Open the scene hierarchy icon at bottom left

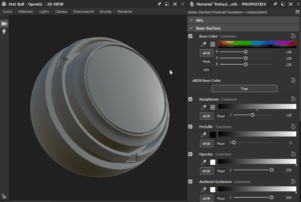tap(4, 196)
